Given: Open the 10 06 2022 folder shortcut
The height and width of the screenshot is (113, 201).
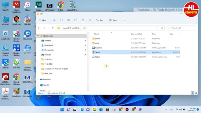Looking at the screenshot, I should (x=48, y=59).
